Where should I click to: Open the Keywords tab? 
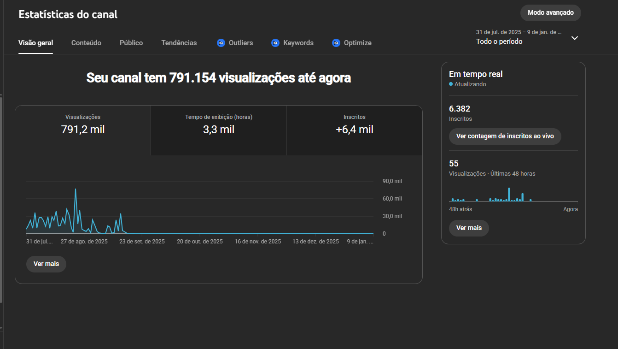298,43
